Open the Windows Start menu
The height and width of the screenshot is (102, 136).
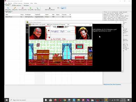click(x=7, y=100)
